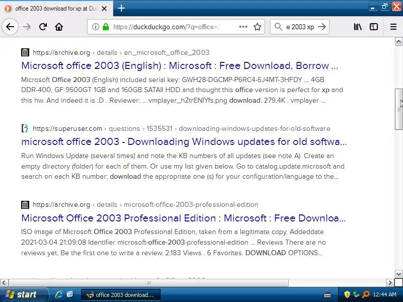Image resolution: width=403 pixels, height=302 pixels.
Task: Open the Windows Start menu
Action: click(24, 294)
